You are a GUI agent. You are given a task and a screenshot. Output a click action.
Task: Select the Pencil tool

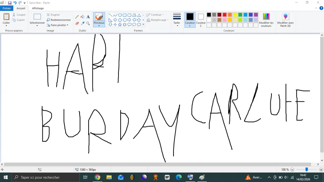(77, 17)
